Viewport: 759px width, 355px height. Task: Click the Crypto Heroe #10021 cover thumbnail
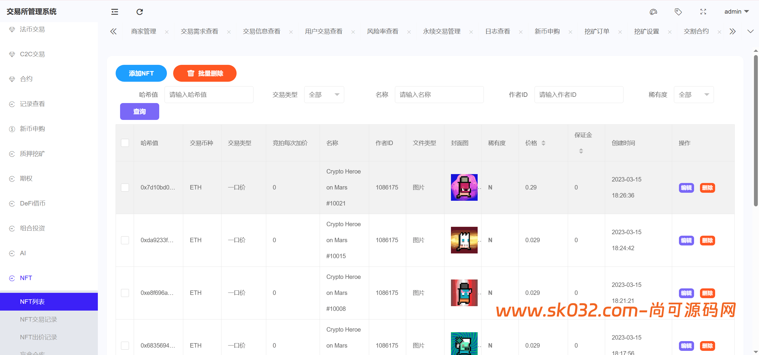point(464,187)
